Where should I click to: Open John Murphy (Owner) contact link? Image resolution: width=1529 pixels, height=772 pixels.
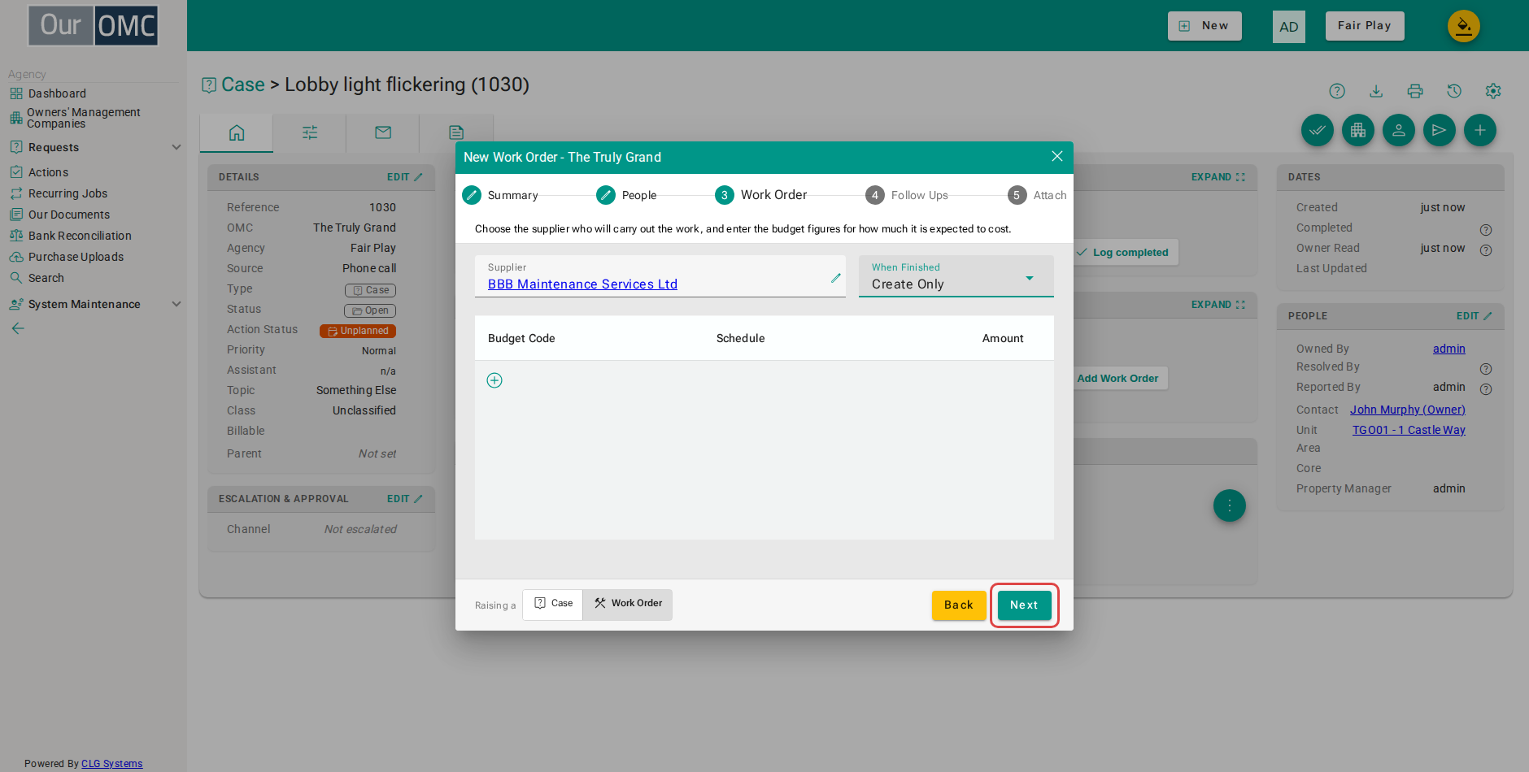point(1408,410)
